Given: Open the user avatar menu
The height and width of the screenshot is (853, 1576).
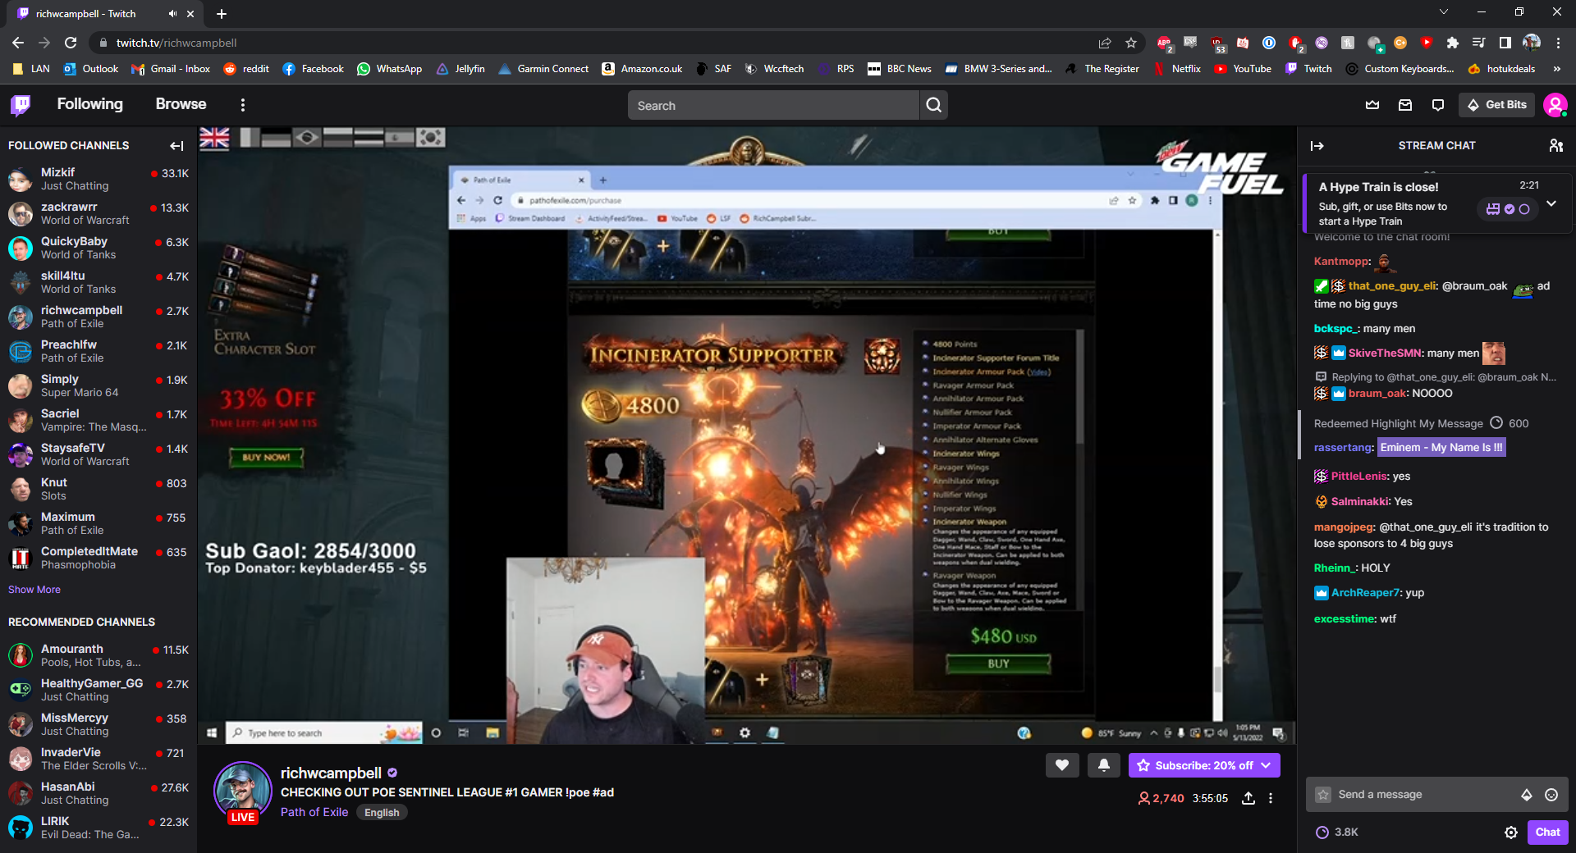Looking at the screenshot, I should click(1555, 105).
